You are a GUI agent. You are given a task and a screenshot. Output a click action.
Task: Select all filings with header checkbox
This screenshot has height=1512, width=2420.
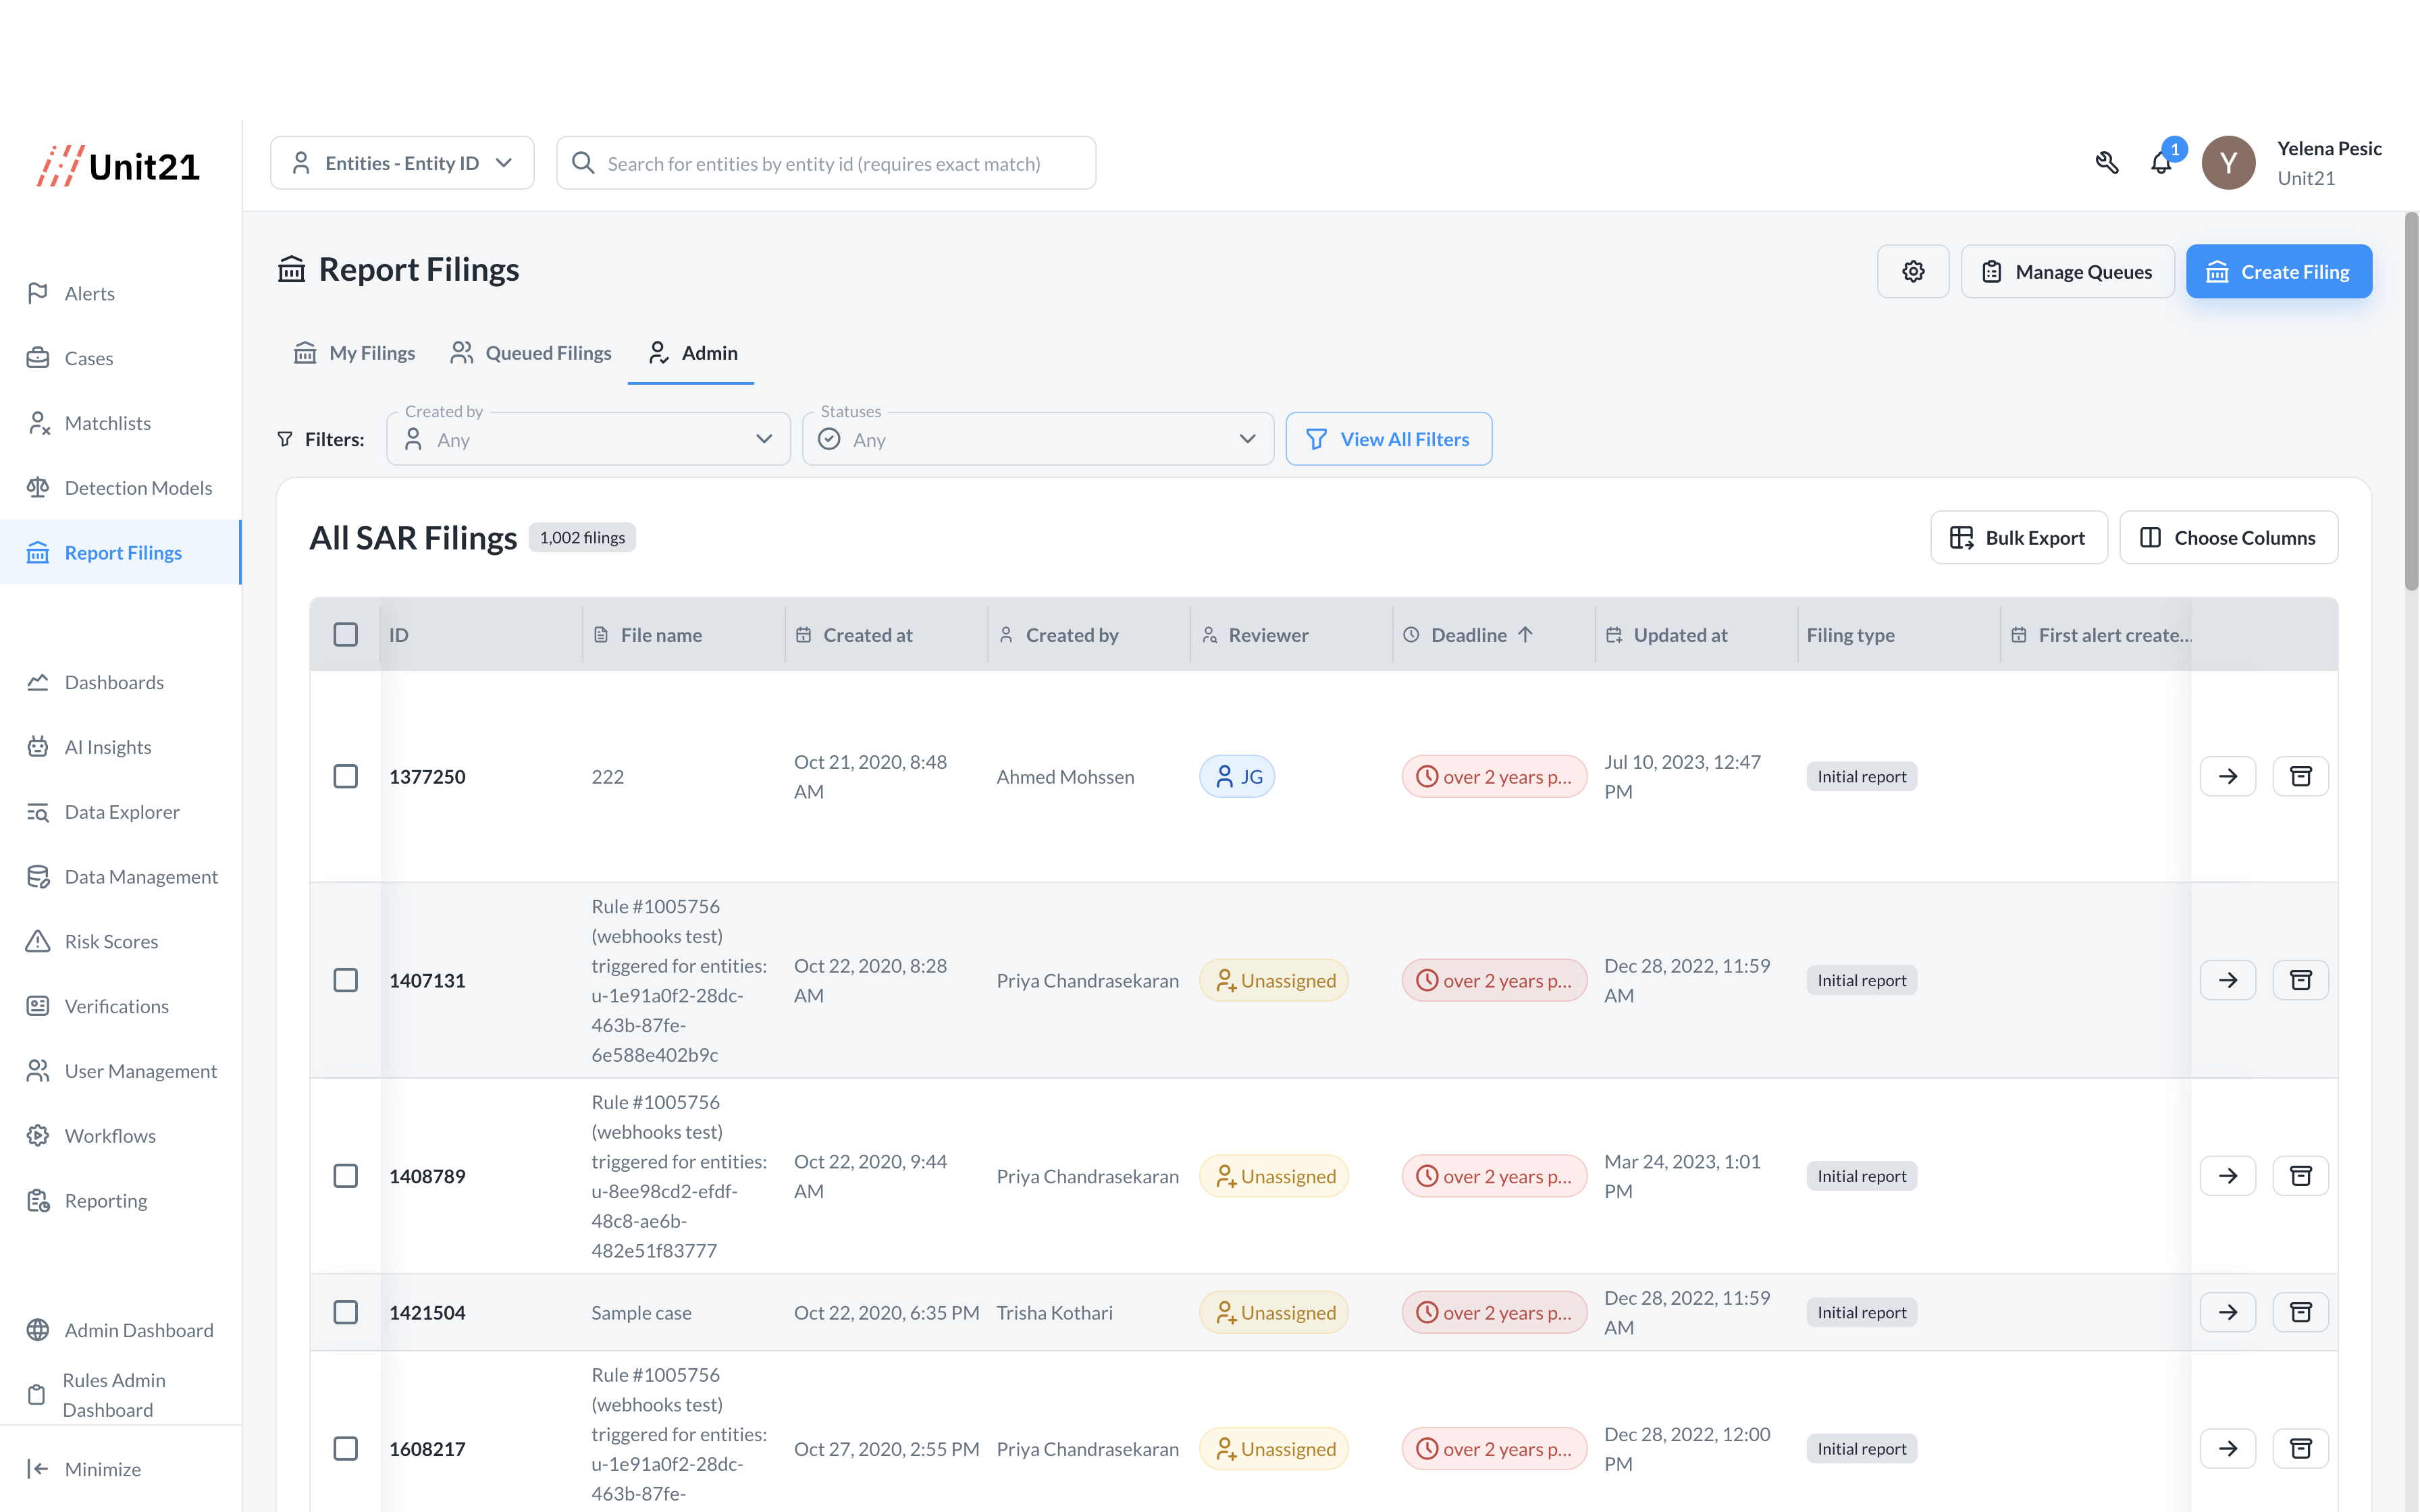pos(345,635)
